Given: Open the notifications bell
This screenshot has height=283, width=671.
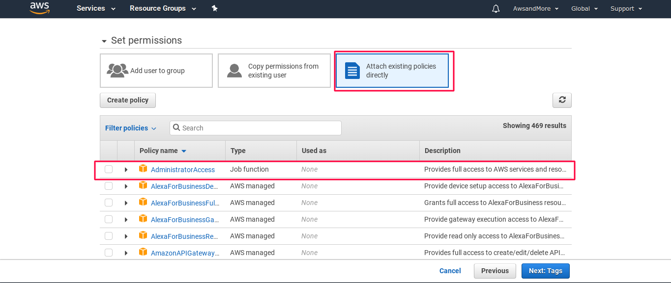Looking at the screenshot, I should click(496, 9).
